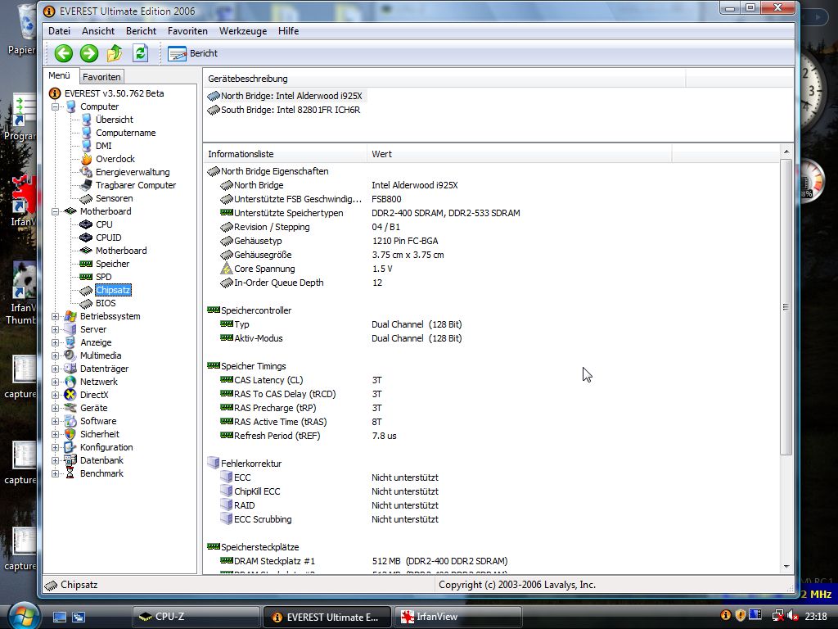This screenshot has height=629, width=838.
Task: Select the Speicher memory icon
Action: coord(86,264)
